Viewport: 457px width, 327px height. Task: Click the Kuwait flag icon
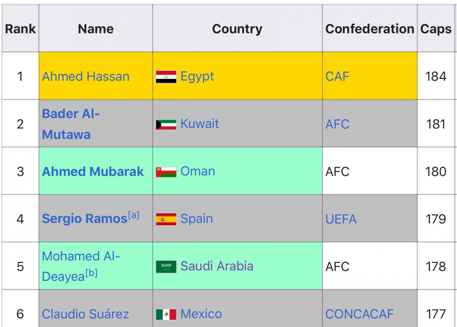tap(166, 124)
